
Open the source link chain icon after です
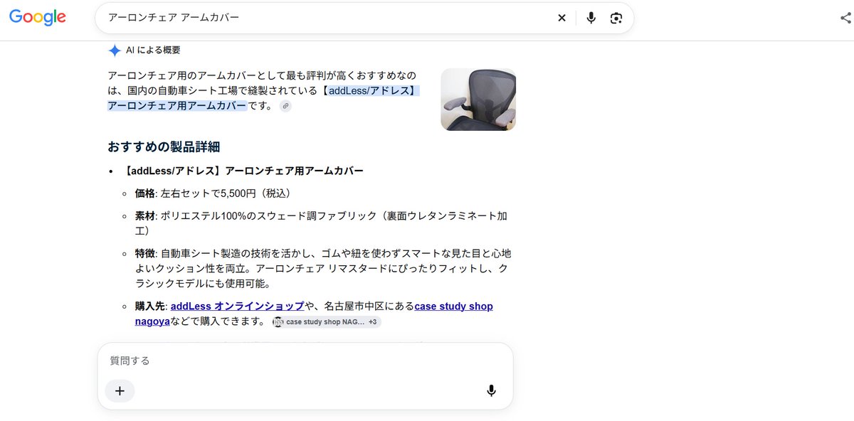coord(285,106)
